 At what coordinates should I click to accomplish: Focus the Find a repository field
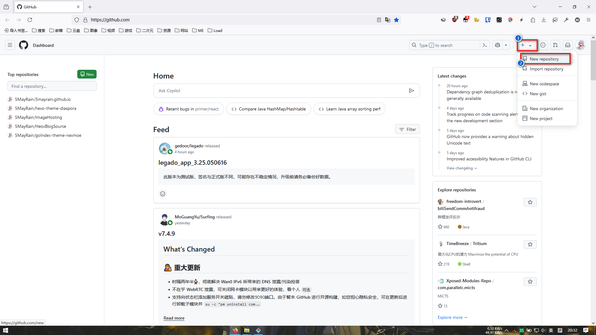click(52, 86)
